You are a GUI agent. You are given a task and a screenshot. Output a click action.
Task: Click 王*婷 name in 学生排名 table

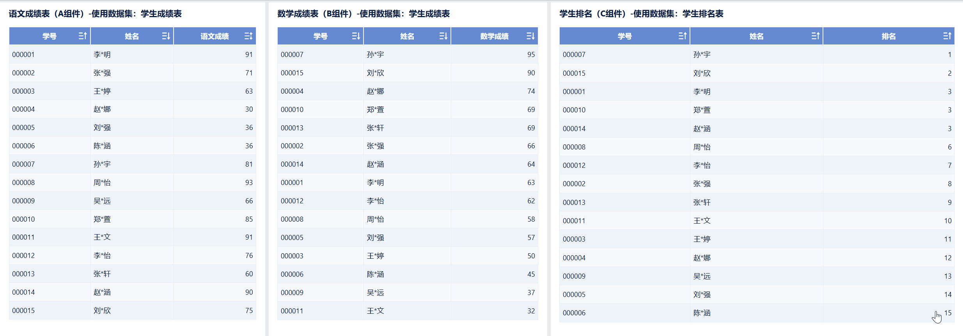(702, 239)
